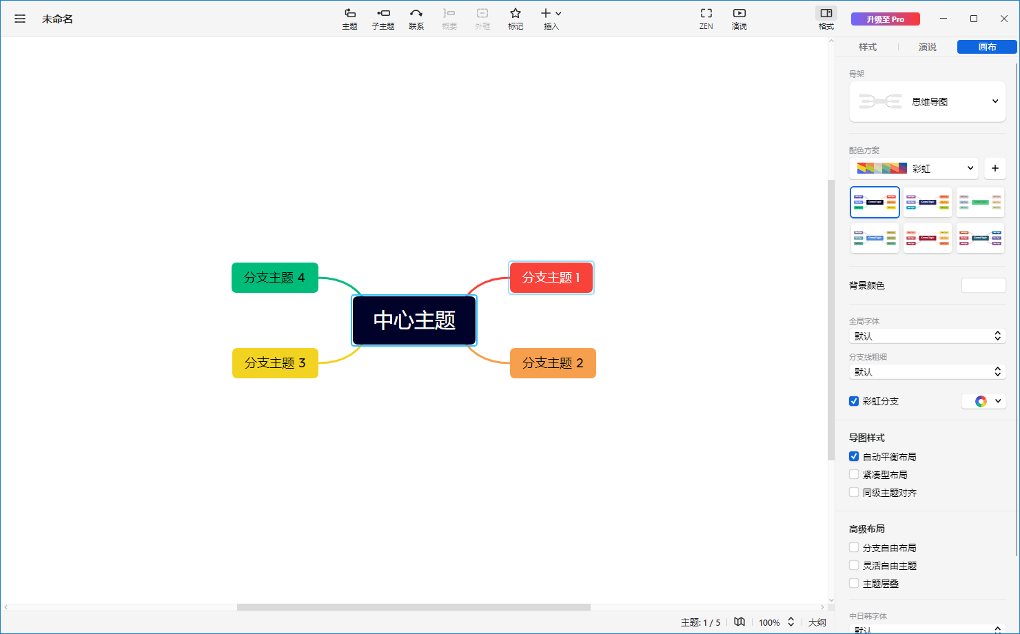This screenshot has width=1020, height=634.
Task: Maximize the XMind window
Action: (974, 19)
